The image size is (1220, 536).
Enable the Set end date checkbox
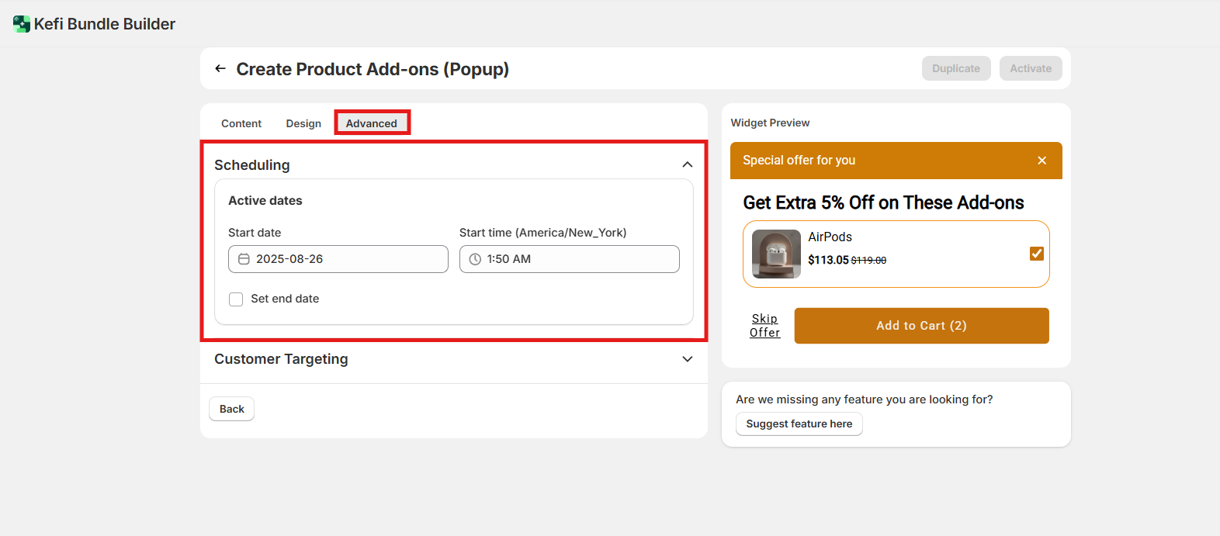(x=236, y=299)
